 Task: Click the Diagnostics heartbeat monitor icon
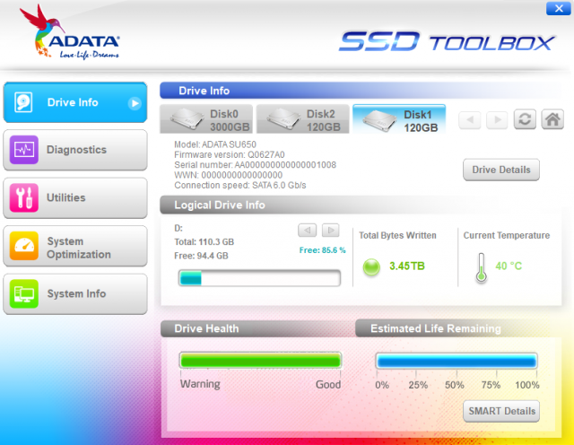(23, 150)
